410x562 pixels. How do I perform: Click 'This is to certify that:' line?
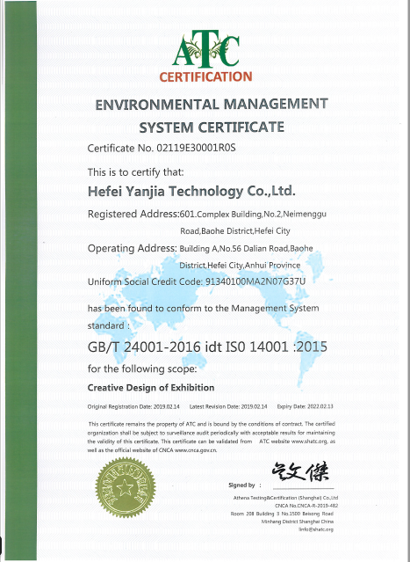tap(135, 172)
